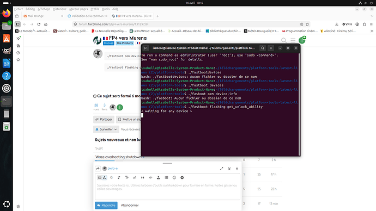Screen dimensions: 376x211
Task: Minimize the reply composer with double chevron
Action: tap(229, 169)
